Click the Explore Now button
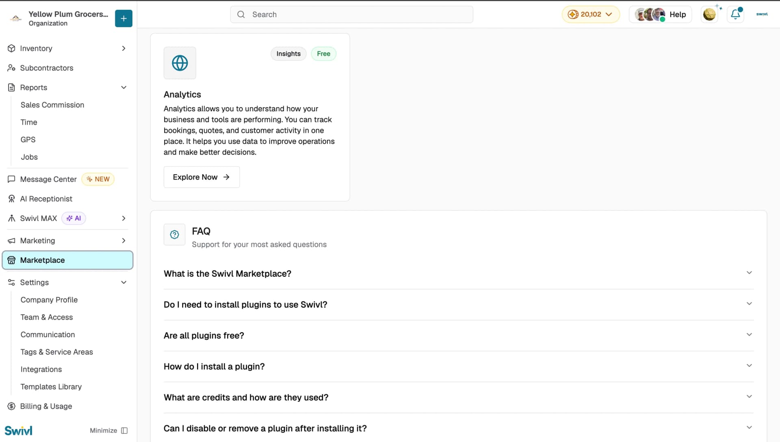Screen dimensions: 780x442 click(201, 177)
